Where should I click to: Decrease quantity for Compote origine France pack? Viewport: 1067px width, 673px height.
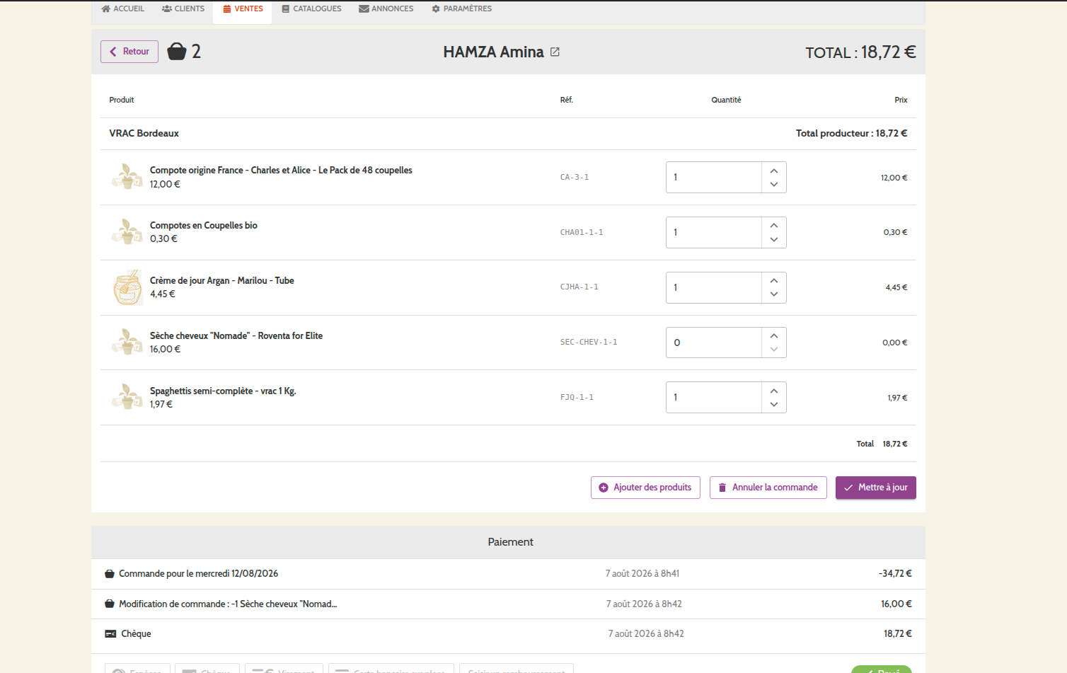[774, 185]
